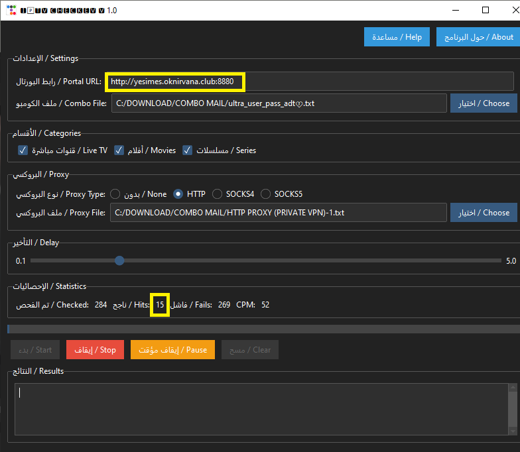Screen dimensions: 520x452
Task: Click the Portal URL input field
Action: 310,82
